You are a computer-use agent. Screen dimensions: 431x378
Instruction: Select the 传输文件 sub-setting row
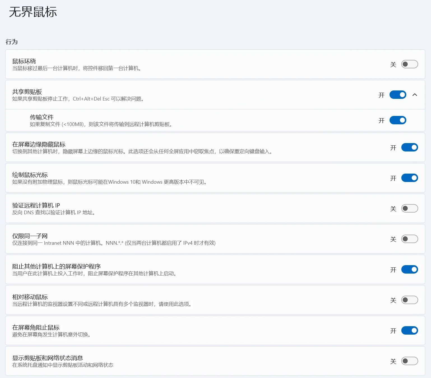pos(215,120)
